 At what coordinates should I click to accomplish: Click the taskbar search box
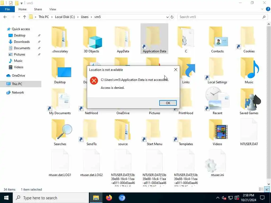[x=51, y=198]
